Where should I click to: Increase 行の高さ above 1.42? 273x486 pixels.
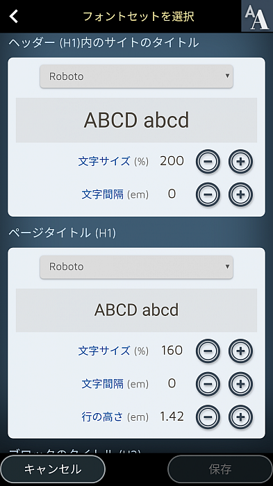coord(241,417)
